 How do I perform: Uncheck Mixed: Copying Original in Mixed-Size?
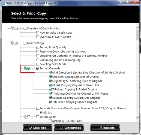[x=50, y=85]
